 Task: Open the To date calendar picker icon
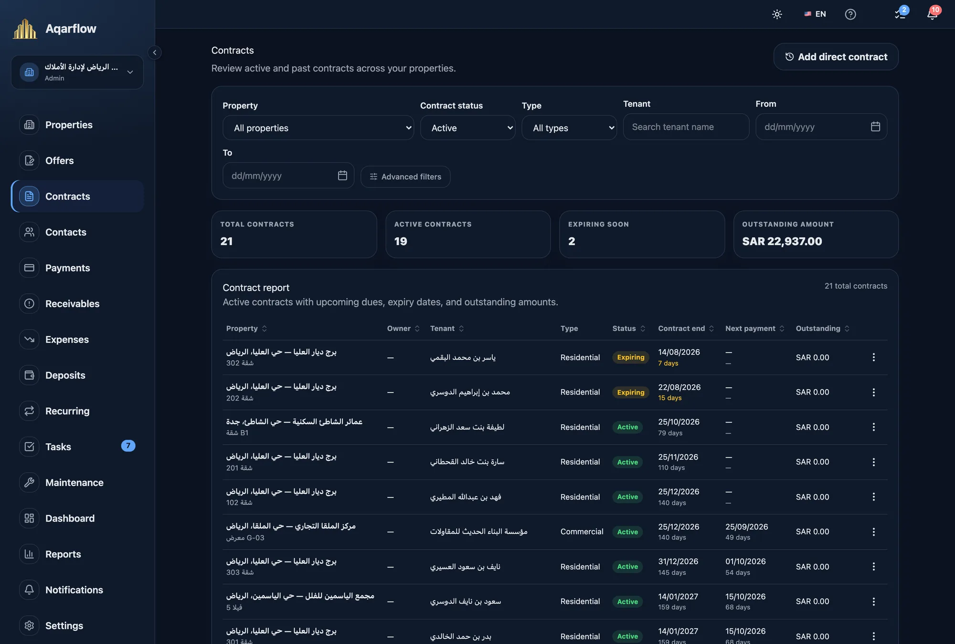342,176
